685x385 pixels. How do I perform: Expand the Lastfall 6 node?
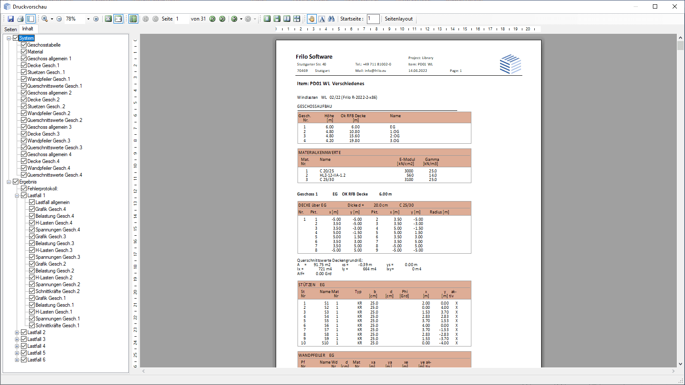17,360
